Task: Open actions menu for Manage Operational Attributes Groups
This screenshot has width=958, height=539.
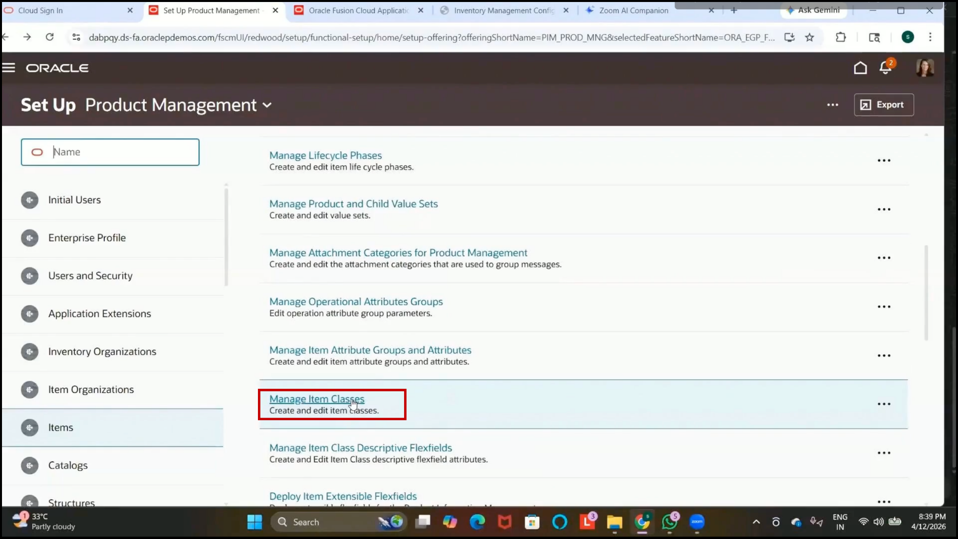Action: (884, 307)
